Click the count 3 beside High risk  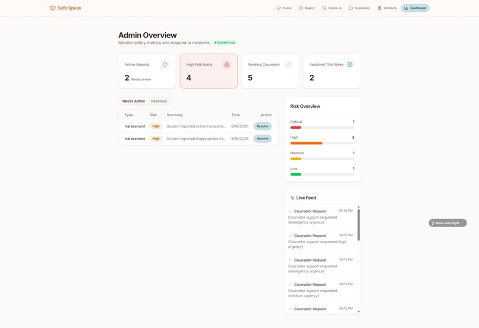(353, 138)
